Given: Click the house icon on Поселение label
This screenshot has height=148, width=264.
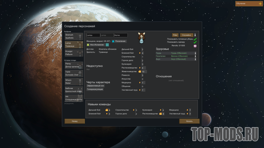Looking at the screenshot, I should [113, 41].
